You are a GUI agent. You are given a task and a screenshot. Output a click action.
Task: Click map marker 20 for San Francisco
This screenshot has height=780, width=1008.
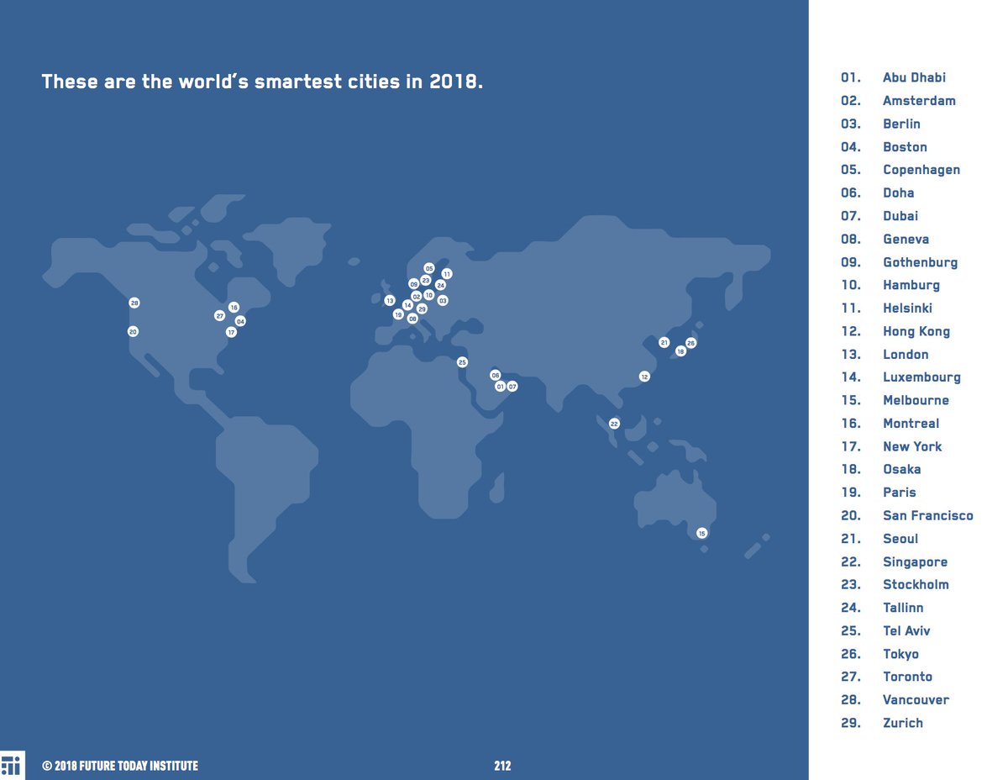click(132, 331)
